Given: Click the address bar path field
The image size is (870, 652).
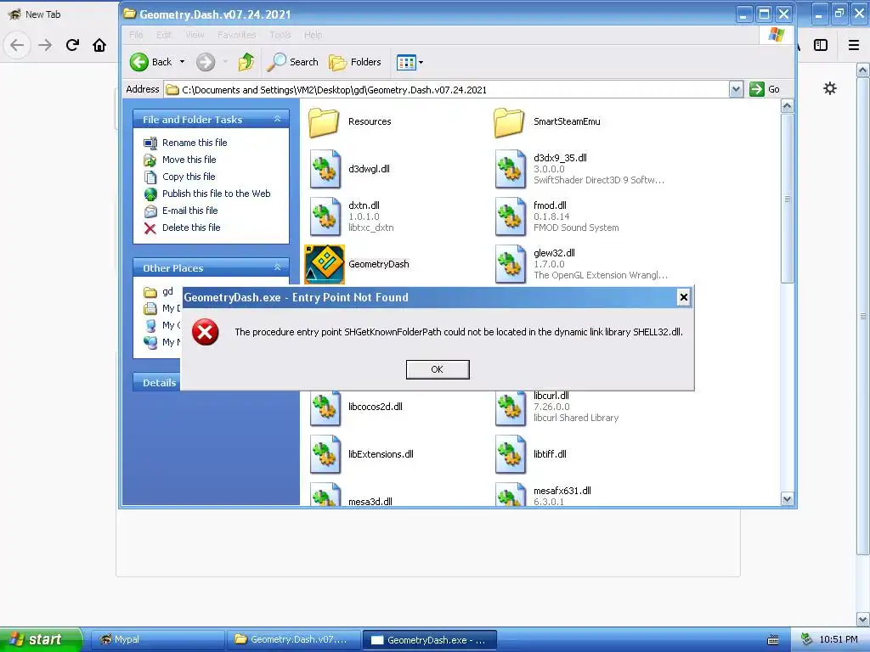Looking at the screenshot, I should [x=447, y=90].
